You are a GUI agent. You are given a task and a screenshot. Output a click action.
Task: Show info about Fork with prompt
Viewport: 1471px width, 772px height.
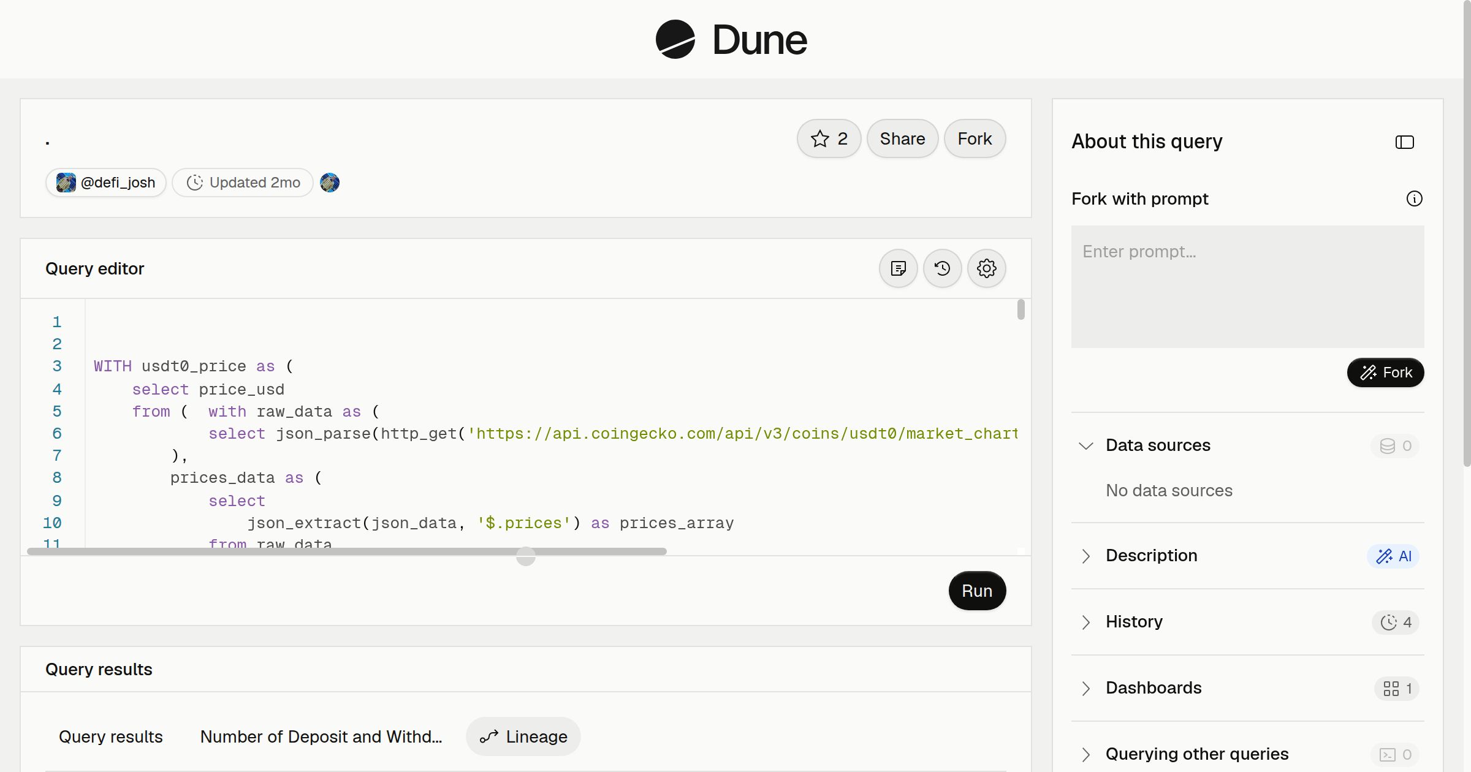point(1414,199)
